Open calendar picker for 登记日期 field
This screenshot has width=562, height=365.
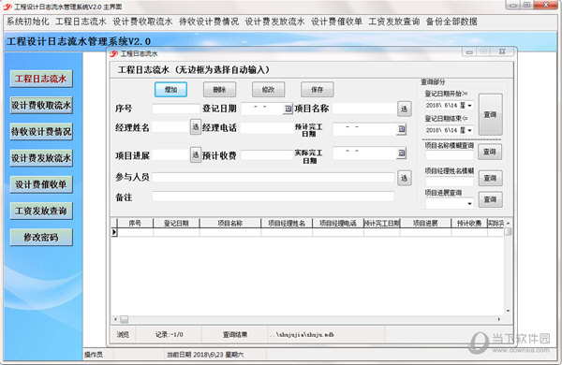pyautogui.click(x=288, y=109)
